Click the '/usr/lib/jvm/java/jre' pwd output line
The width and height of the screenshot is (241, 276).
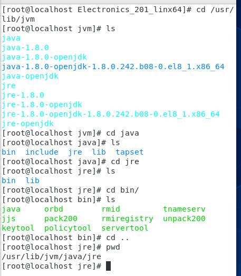pyautogui.click(x=51, y=257)
